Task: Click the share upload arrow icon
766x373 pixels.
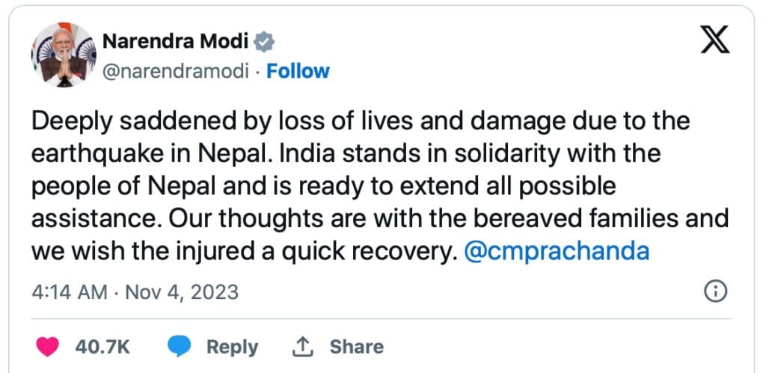Action: (302, 346)
